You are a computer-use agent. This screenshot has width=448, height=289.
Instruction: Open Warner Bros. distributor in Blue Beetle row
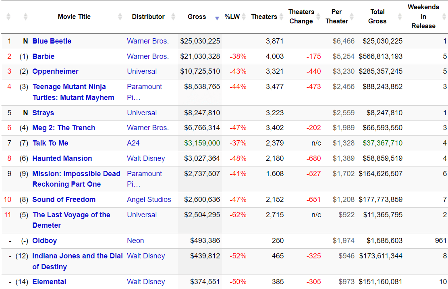(x=148, y=41)
